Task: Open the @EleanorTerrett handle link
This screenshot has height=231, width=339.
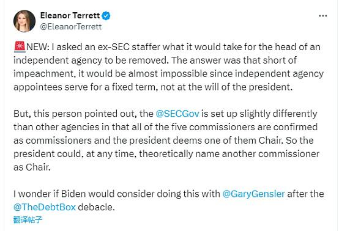Action: tap(71, 26)
